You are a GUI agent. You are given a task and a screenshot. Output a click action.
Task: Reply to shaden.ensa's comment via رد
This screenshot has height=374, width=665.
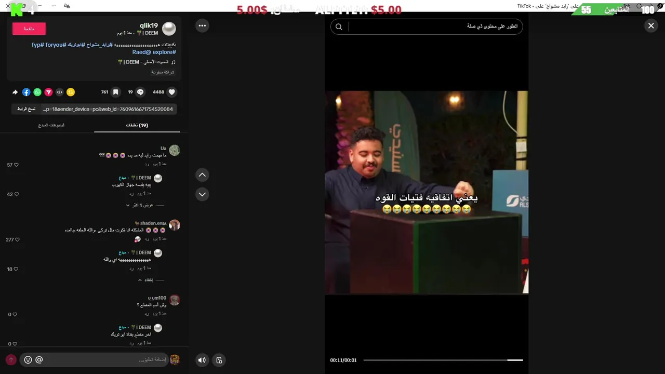point(147,239)
